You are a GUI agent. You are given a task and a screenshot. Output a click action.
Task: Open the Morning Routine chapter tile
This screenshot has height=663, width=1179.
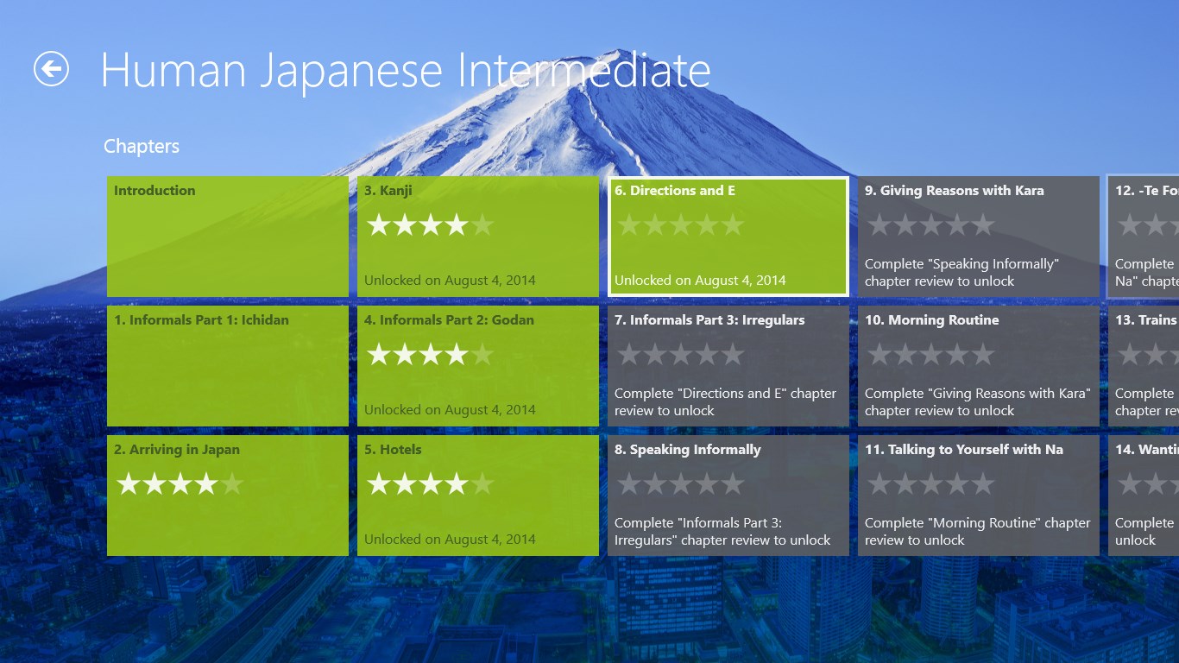pos(978,366)
